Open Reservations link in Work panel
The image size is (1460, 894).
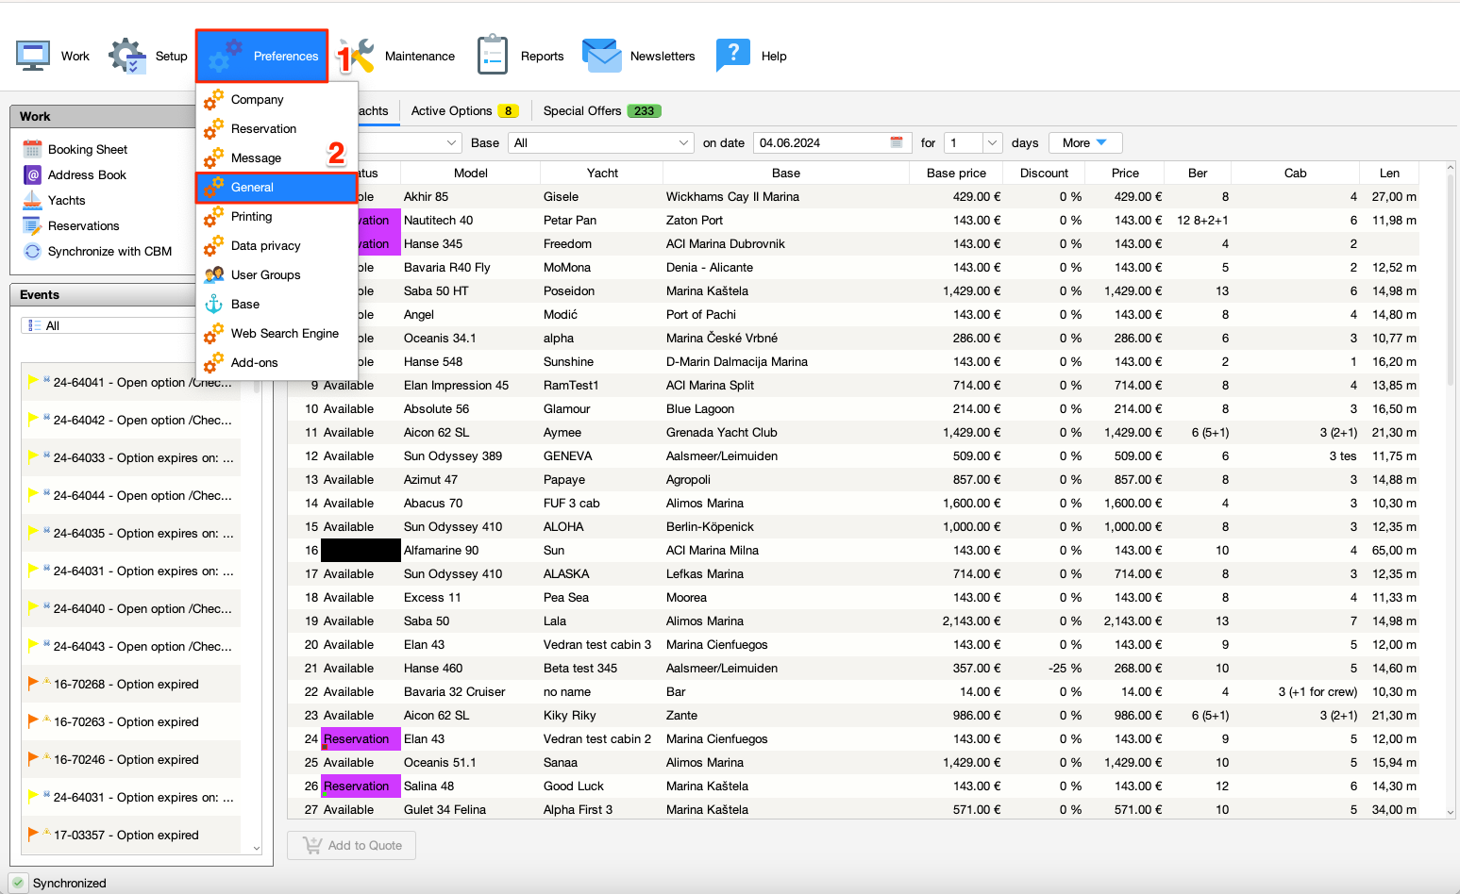[x=84, y=225]
